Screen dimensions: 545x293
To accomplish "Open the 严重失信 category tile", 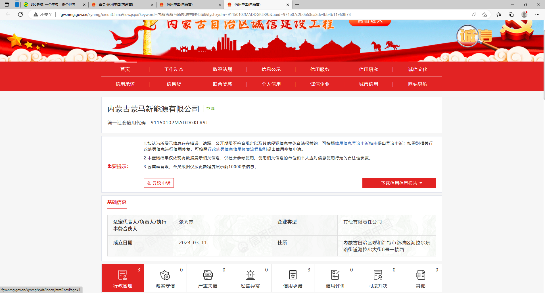I will pyautogui.click(x=208, y=278).
